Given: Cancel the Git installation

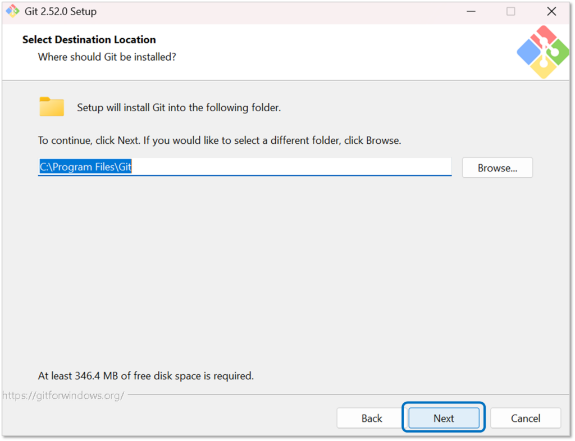Looking at the screenshot, I should [x=526, y=418].
